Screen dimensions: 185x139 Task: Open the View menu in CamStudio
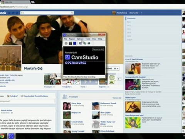(x=94, y=39)
